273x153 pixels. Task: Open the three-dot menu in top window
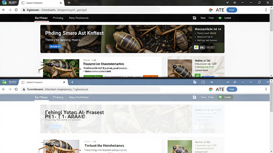point(266,10)
